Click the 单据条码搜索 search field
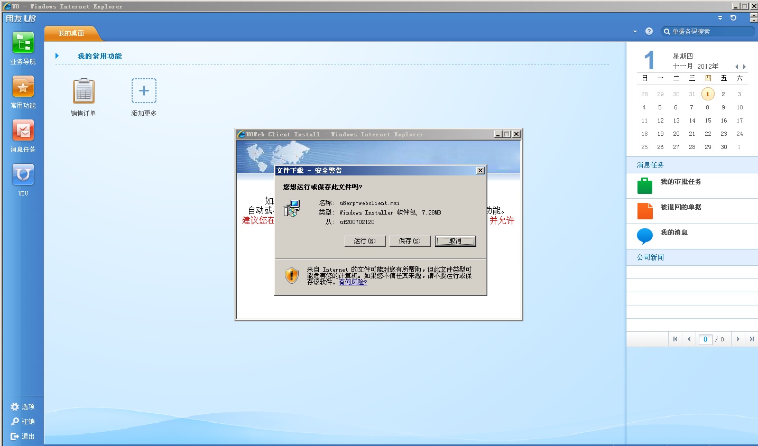758x446 pixels. click(708, 32)
